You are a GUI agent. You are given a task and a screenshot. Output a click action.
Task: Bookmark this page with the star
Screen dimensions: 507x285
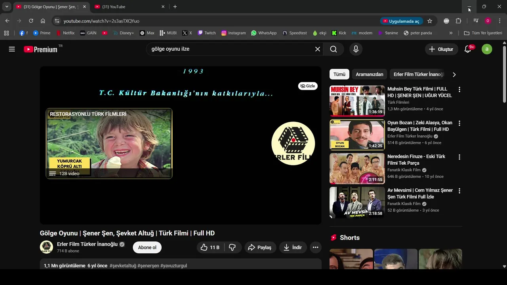pos(430,21)
